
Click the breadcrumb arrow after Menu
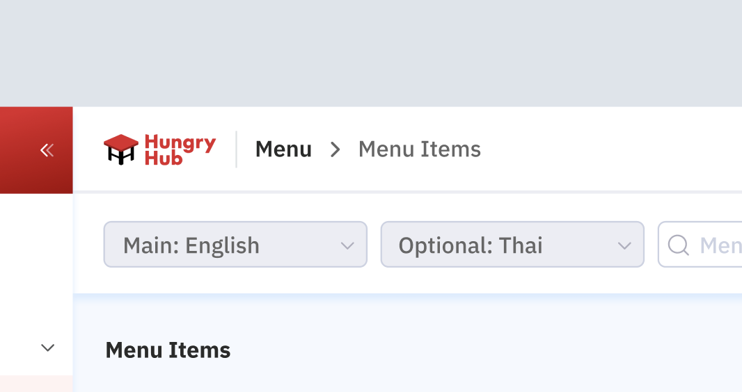pyautogui.click(x=336, y=149)
